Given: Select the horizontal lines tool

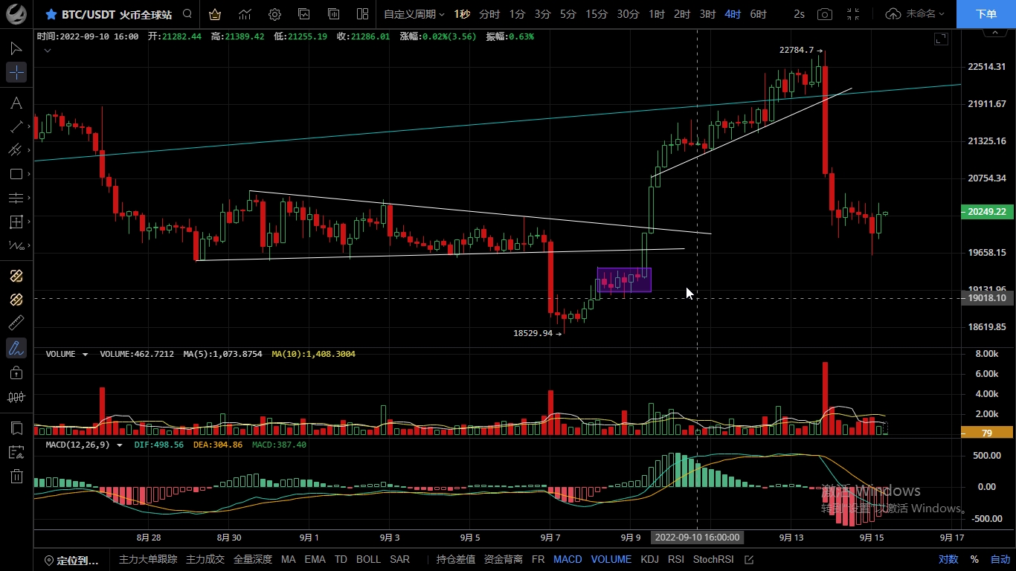Looking at the screenshot, I should (15, 198).
